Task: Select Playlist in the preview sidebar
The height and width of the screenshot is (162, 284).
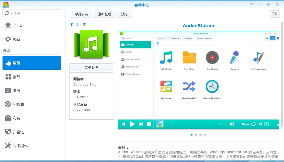Action: (x=135, y=52)
